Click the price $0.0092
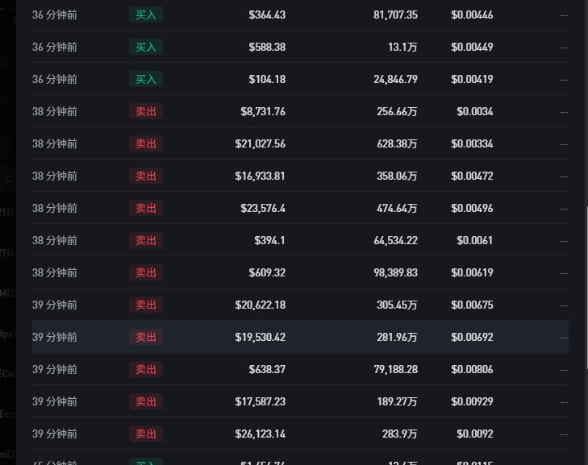Viewport: 588px width, 465px height. click(475, 434)
